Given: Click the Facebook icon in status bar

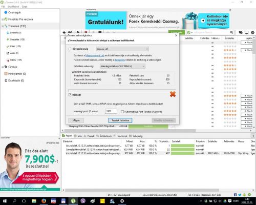Looking at the screenshot, I should click(x=236, y=195).
